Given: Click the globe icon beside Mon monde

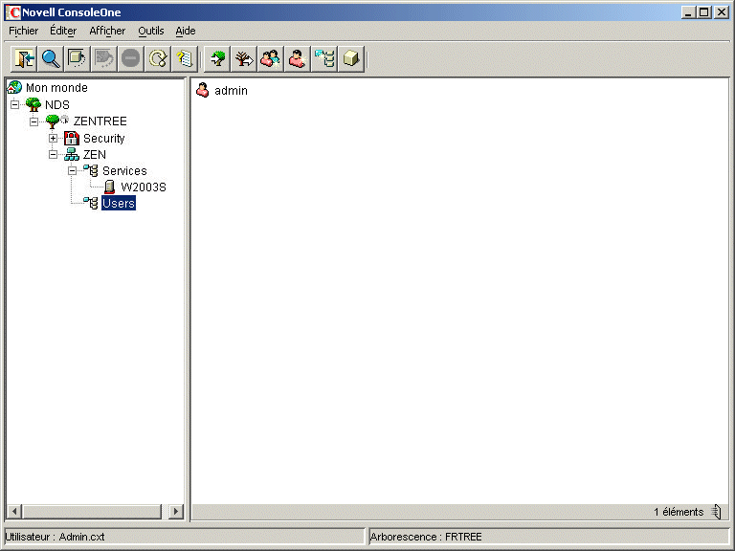Looking at the screenshot, I should click(x=15, y=87).
